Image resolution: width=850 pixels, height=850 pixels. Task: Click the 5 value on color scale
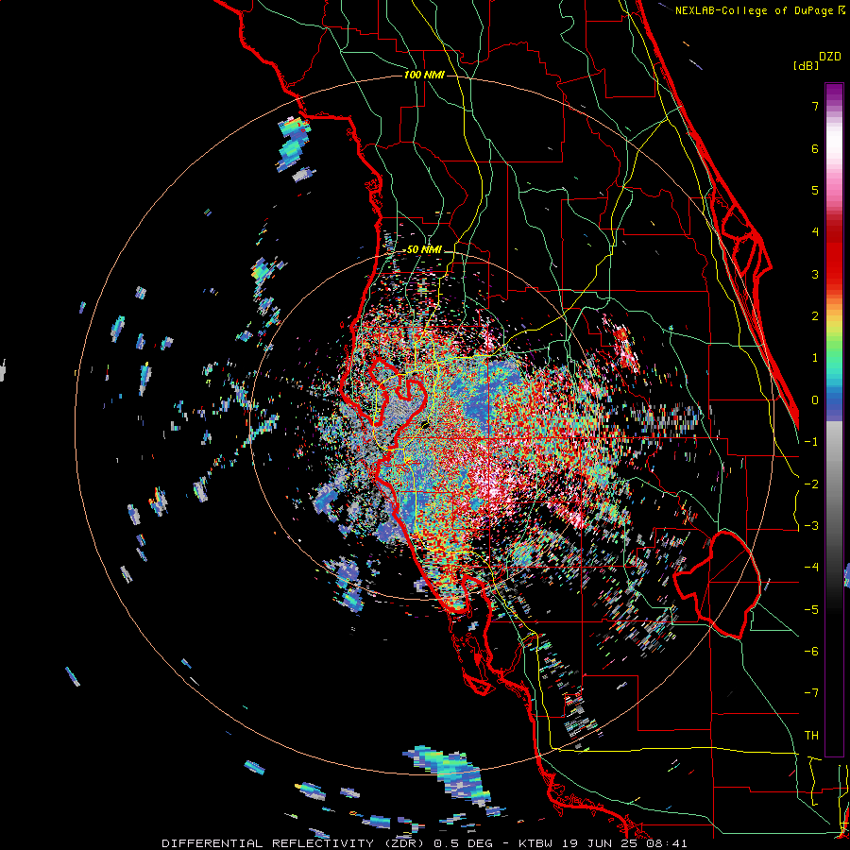pos(815,190)
